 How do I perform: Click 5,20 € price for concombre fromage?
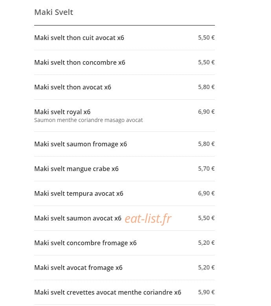[206, 242]
